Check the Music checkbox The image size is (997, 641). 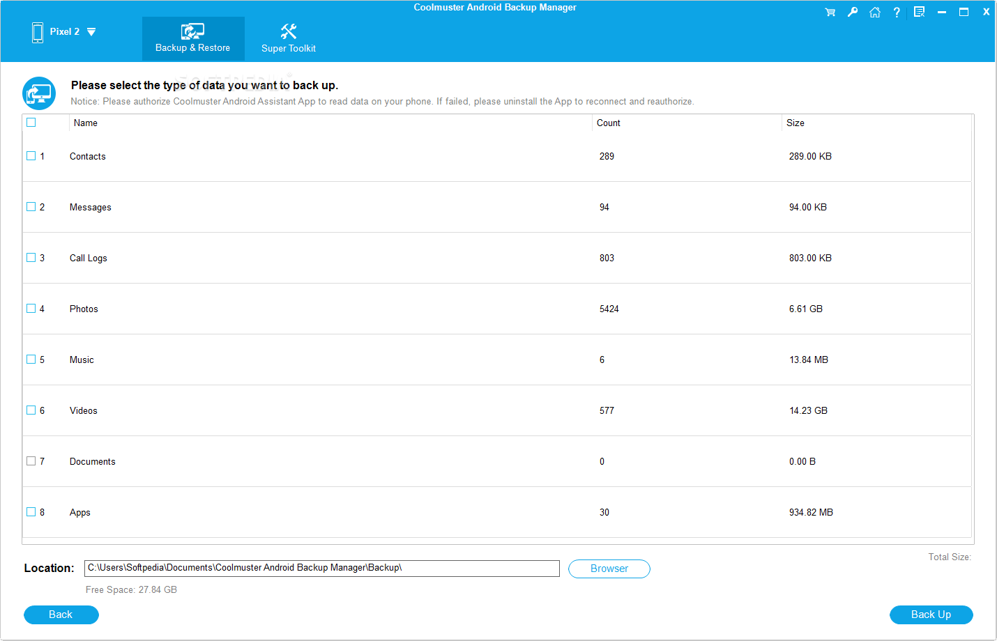(31, 360)
